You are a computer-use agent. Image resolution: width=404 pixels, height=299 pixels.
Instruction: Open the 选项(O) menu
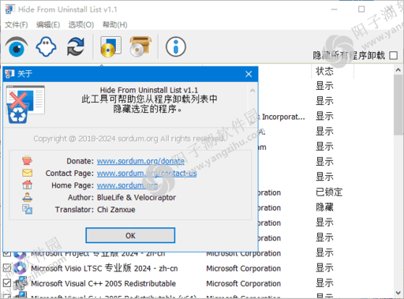coord(81,24)
